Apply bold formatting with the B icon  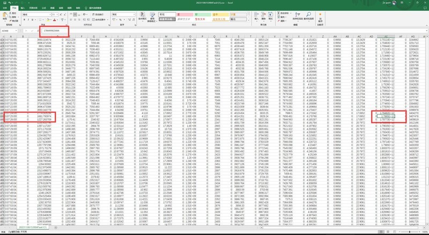point(25,20)
